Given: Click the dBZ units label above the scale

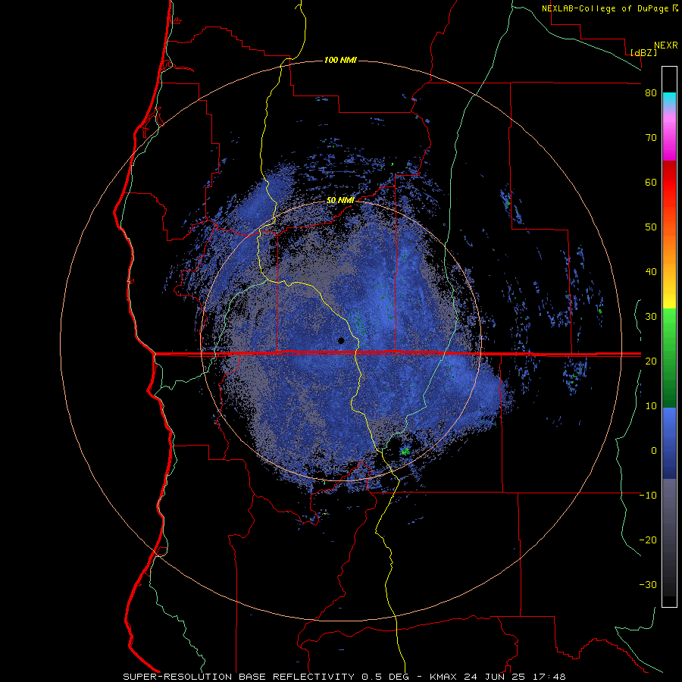Looking at the screenshot, I should click(643, 53).
